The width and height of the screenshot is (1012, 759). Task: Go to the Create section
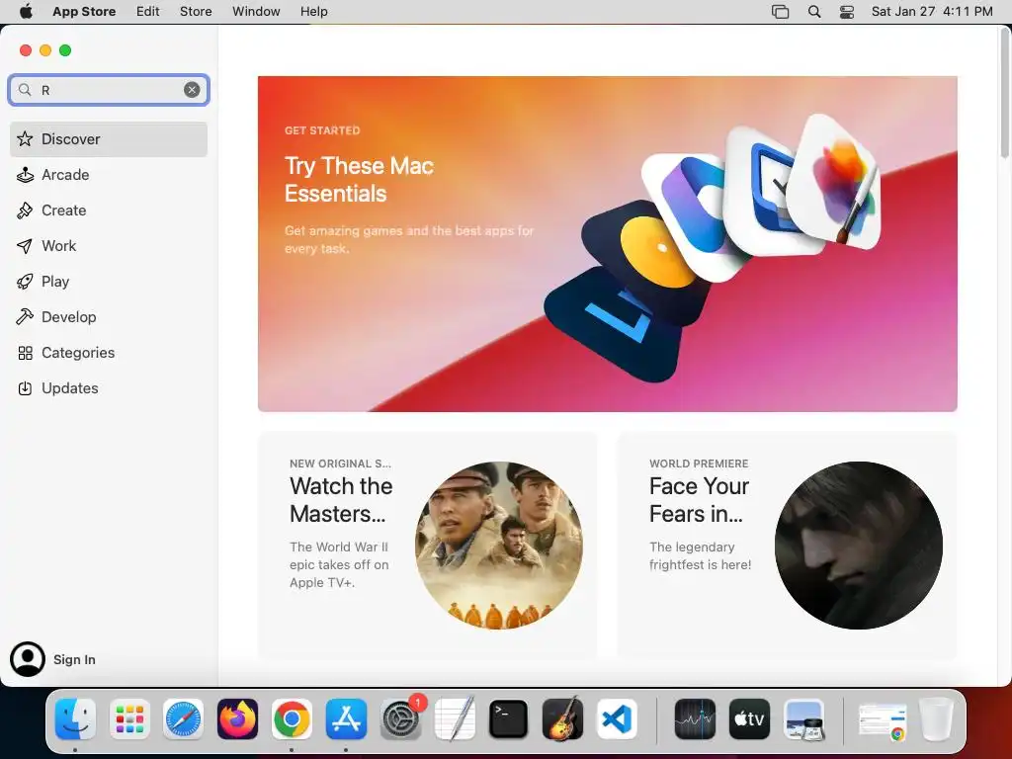tap(109, 211)
